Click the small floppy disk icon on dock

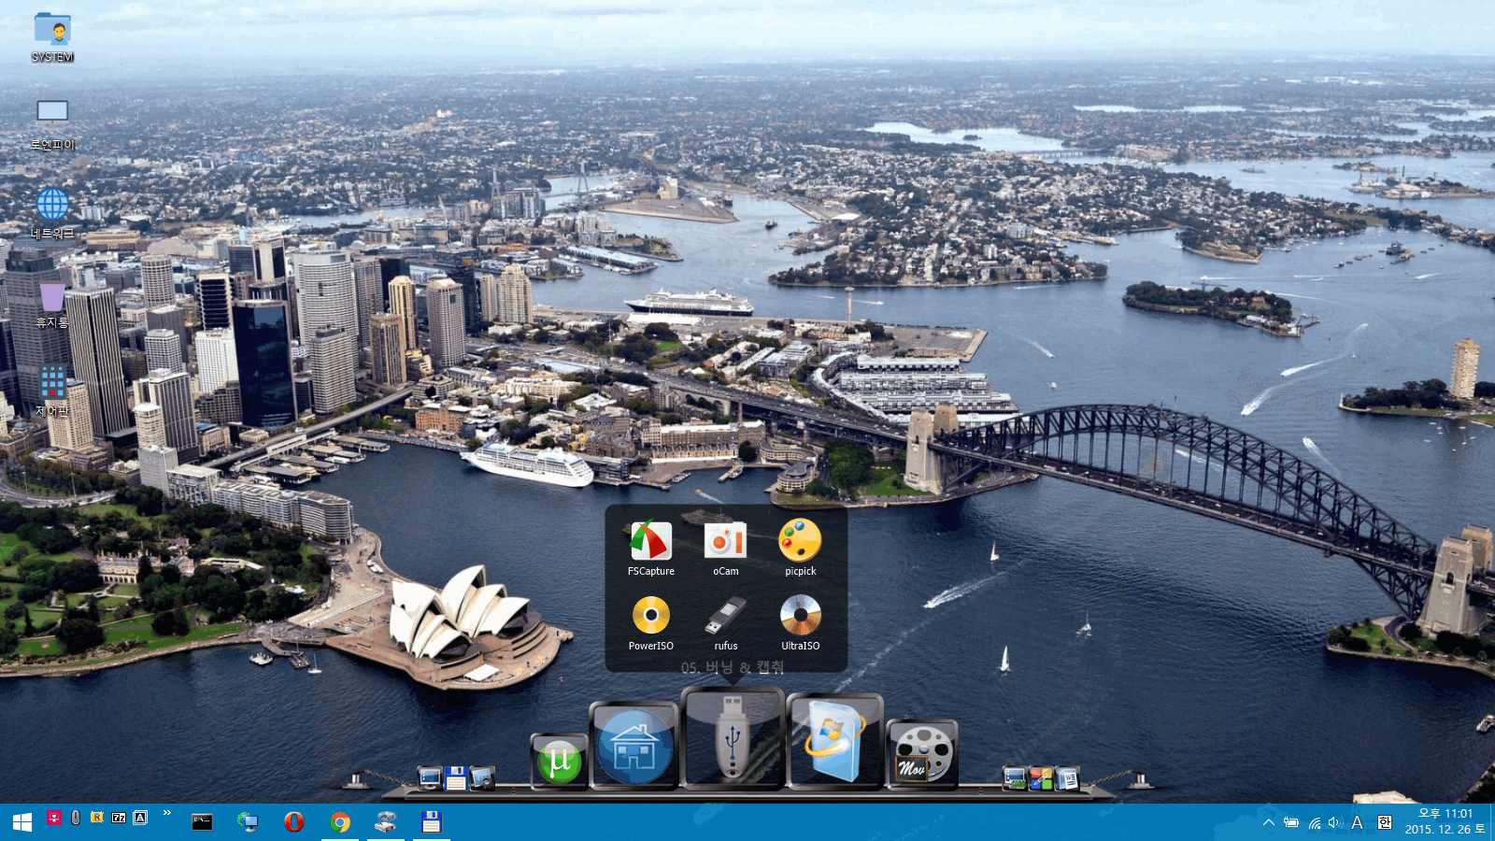tap(456, 777)
